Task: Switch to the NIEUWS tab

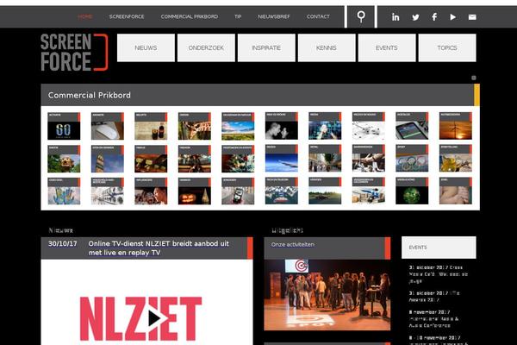Action: (146, 47)
